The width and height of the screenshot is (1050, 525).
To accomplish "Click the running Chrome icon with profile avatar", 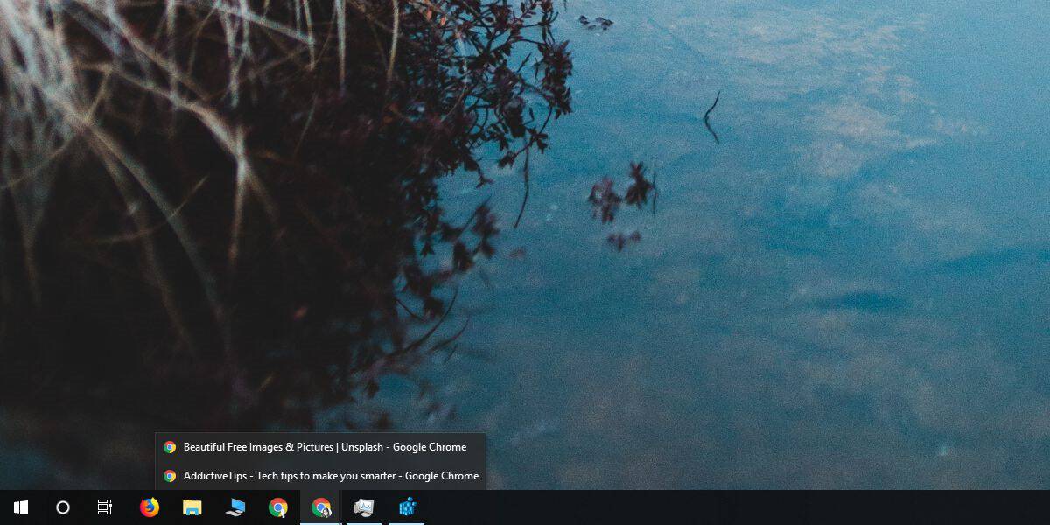I will pyautogui.click(x=321, y=507).
